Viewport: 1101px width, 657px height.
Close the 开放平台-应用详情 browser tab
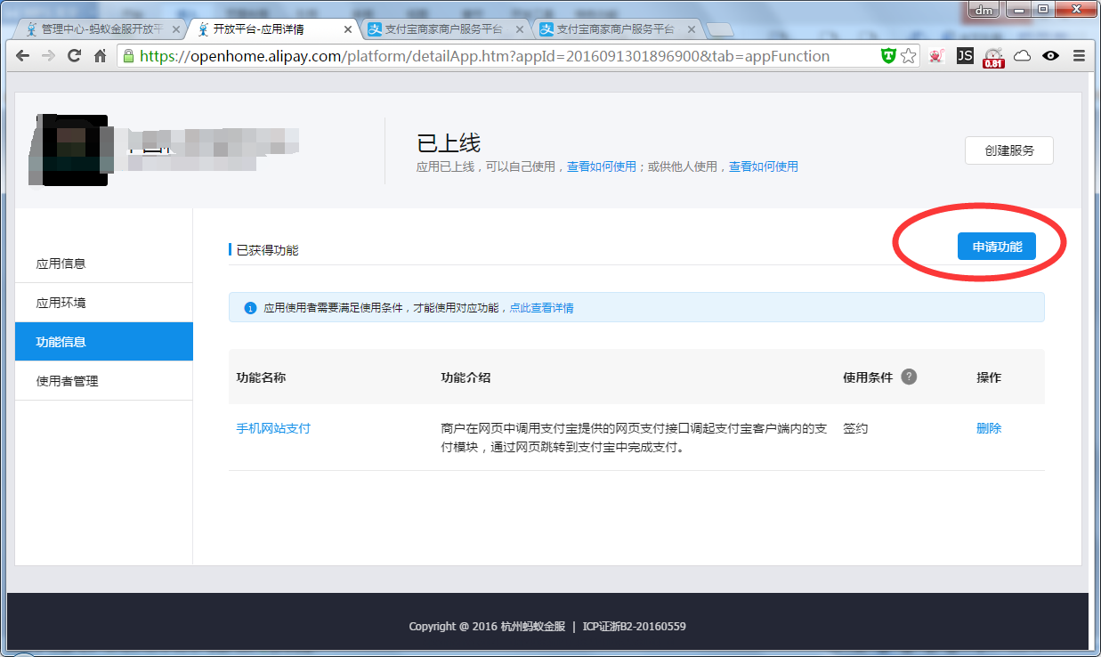(348, 28)
